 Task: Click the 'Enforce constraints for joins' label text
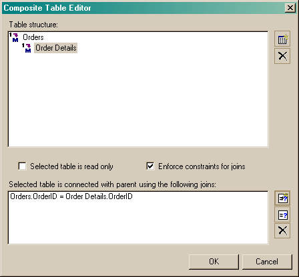[202, 166]
